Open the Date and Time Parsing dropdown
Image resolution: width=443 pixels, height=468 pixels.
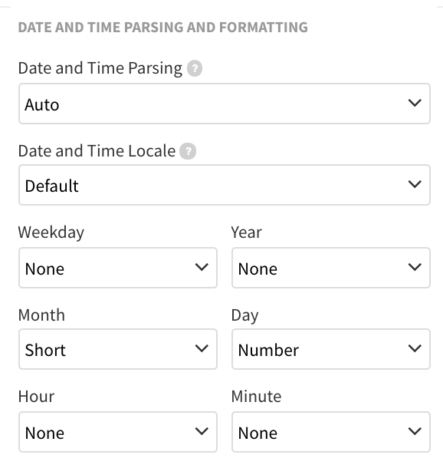tap(225, 104)
